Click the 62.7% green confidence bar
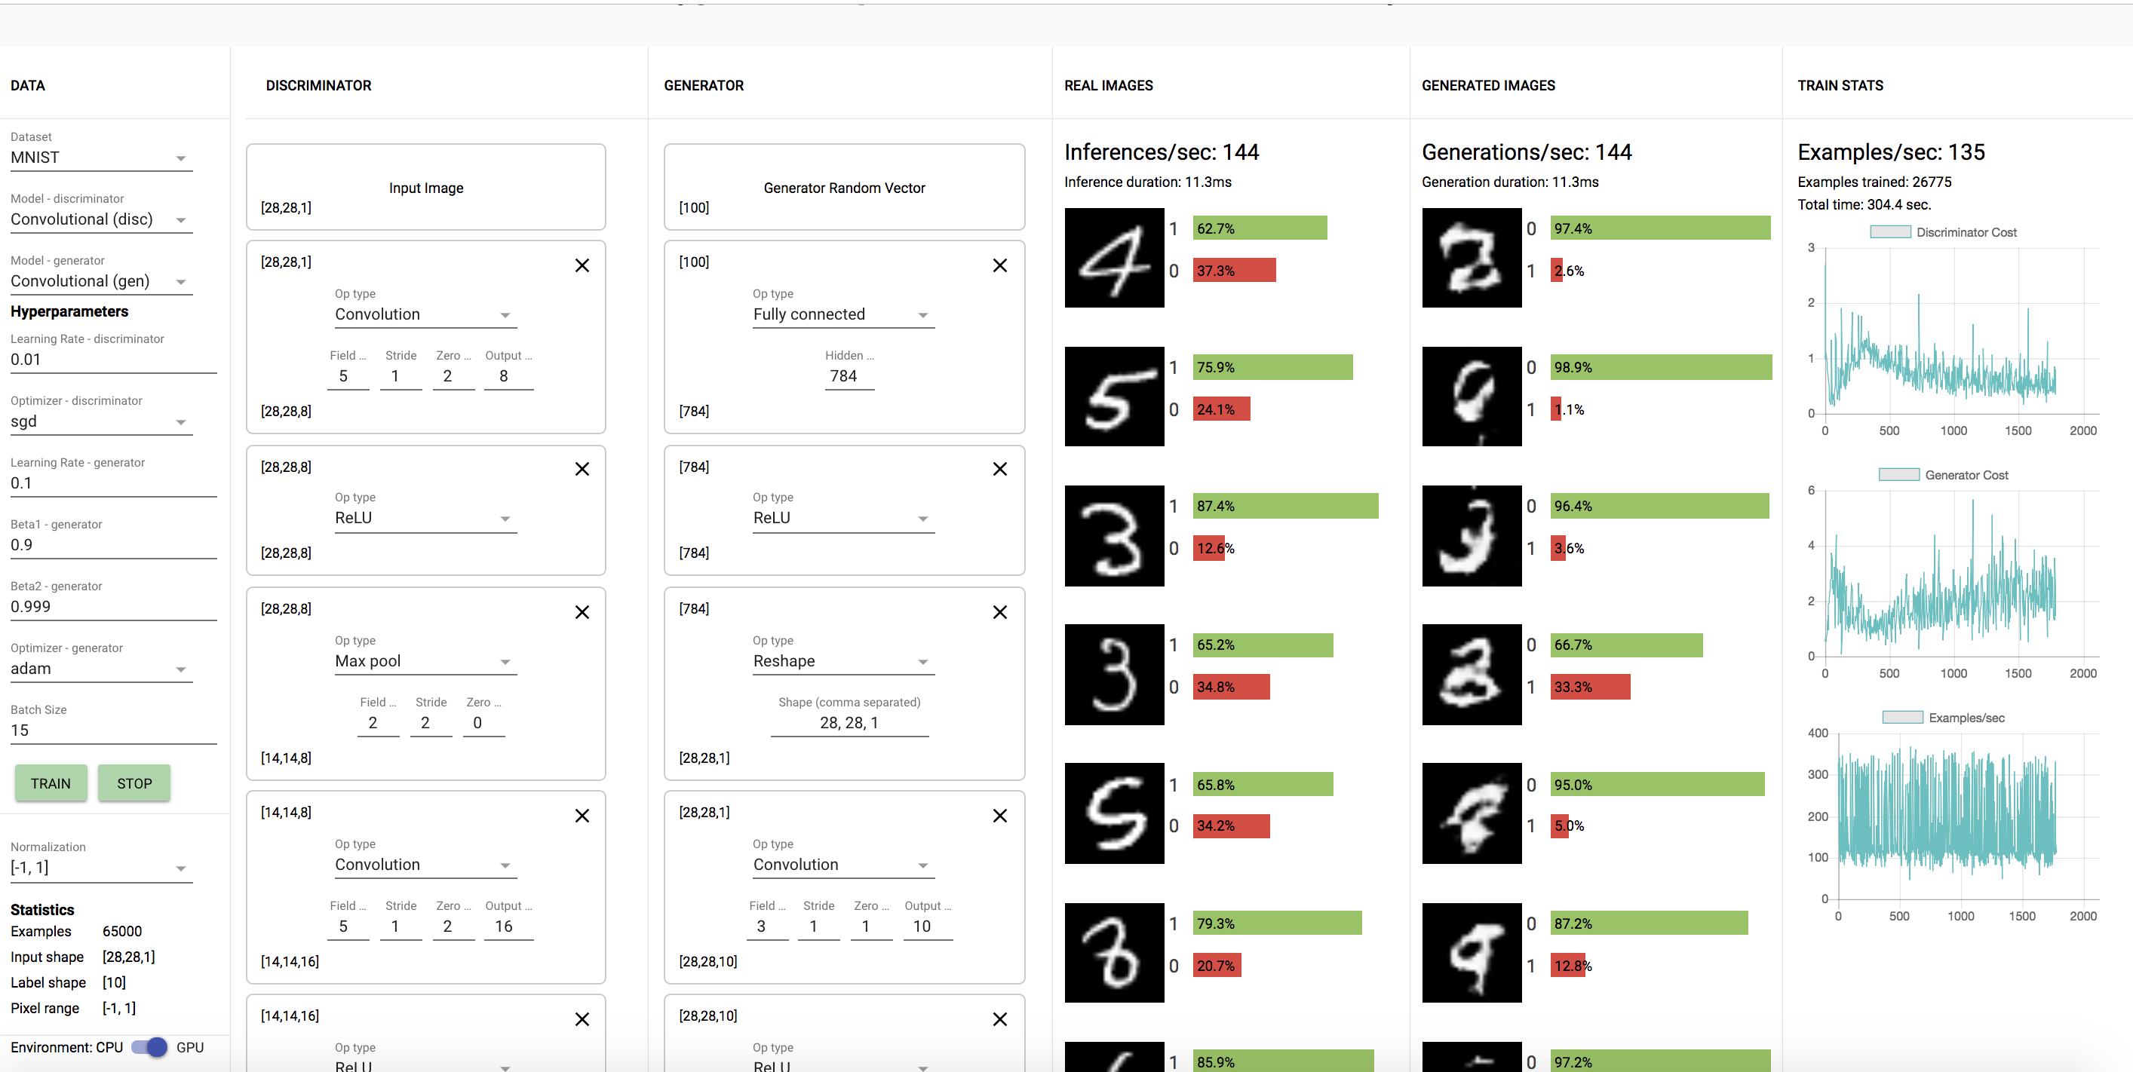 coord(1260,228)
